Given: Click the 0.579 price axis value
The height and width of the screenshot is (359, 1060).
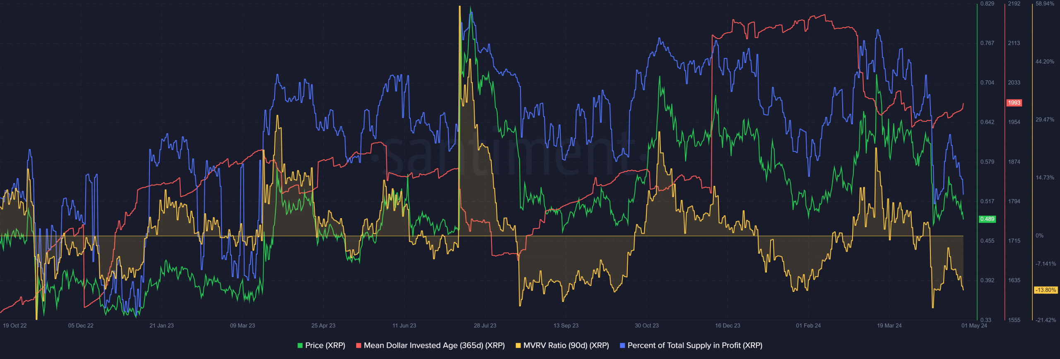Looking at the screenshot, I should (x=987, y=161).
